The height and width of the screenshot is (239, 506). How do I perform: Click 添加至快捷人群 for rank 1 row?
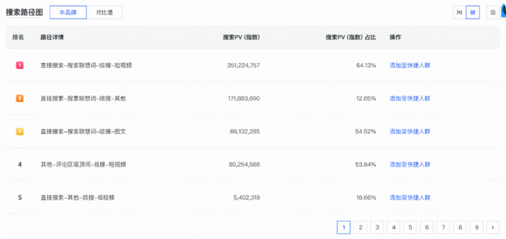click(x=410, y=65)
